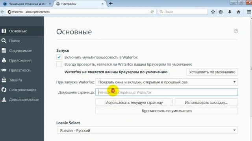Bookmark this page with star icon
The width and height of the screenshot is (252, 141).
[213, 12]
